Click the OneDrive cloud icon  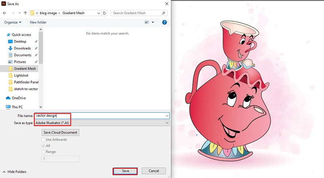[x=8, y=98]
